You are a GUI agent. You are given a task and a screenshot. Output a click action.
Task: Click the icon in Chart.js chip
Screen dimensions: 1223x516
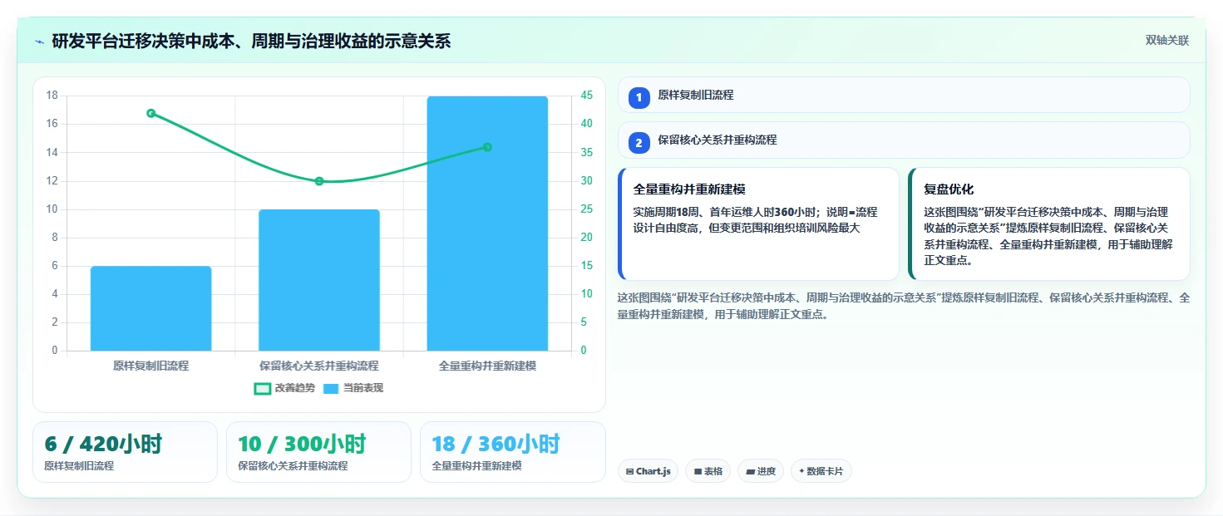[x=630, y=471]
